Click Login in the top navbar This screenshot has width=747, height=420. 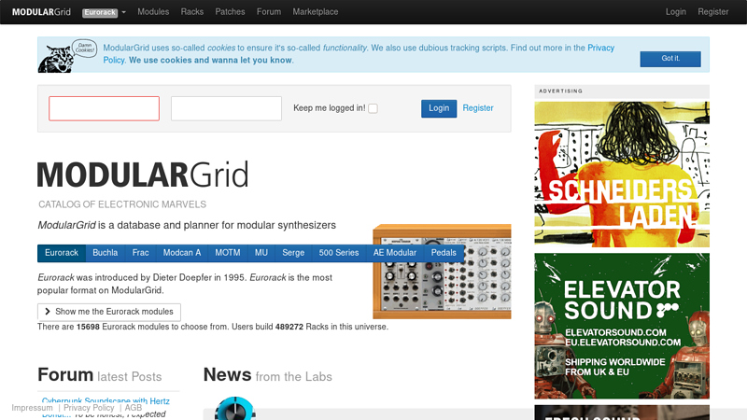tap(675, 12)
